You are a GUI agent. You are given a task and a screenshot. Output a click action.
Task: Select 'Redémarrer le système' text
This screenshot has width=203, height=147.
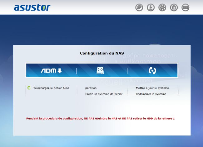[151, 94]
